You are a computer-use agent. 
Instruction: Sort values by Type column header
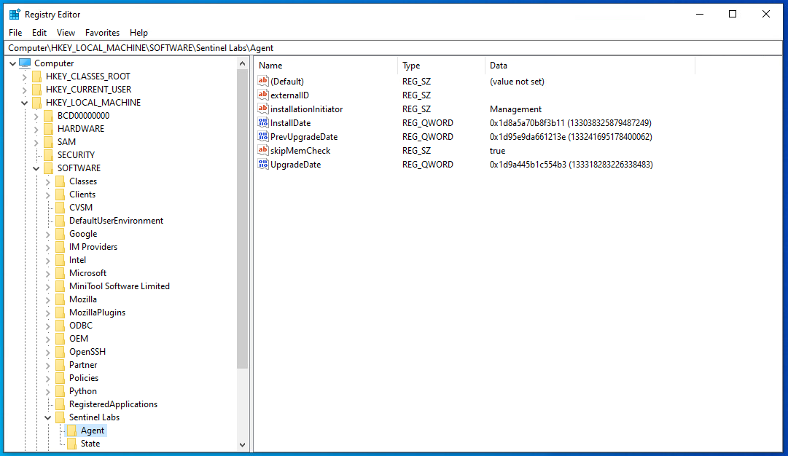(x=441, y=66)
